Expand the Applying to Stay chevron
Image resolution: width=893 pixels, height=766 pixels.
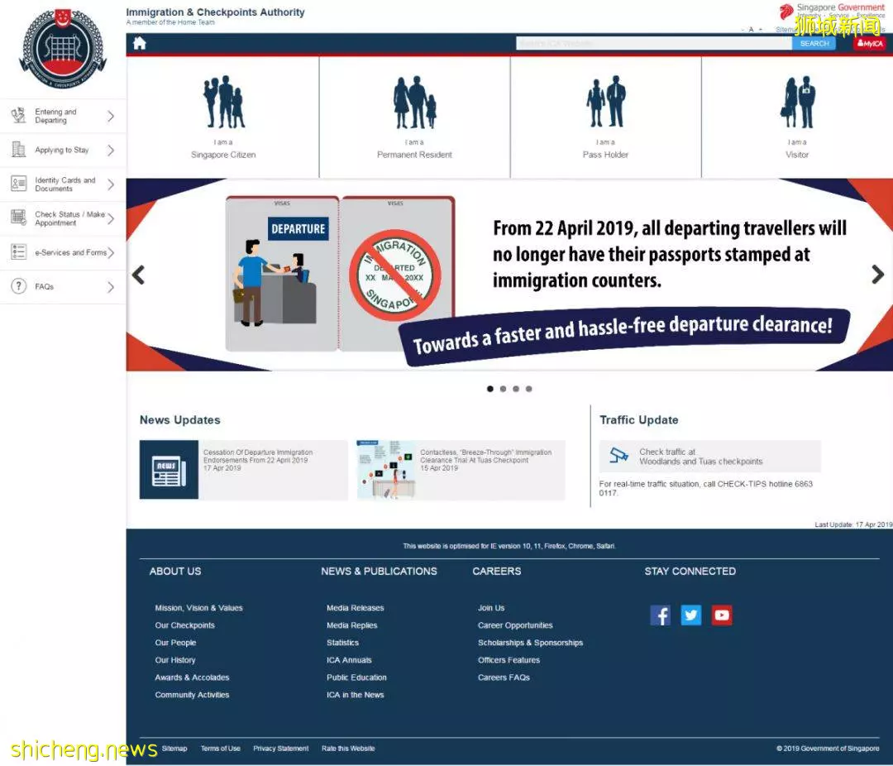pyautogui.click(x=111, y=150)
